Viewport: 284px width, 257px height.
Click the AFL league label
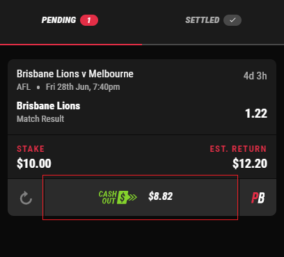tap(24, 87)
